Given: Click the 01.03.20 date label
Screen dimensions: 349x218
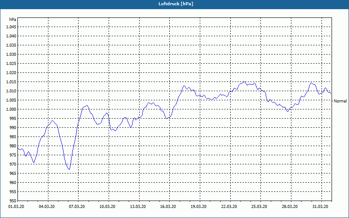Looking at the screenshot, I should (16, 207).
